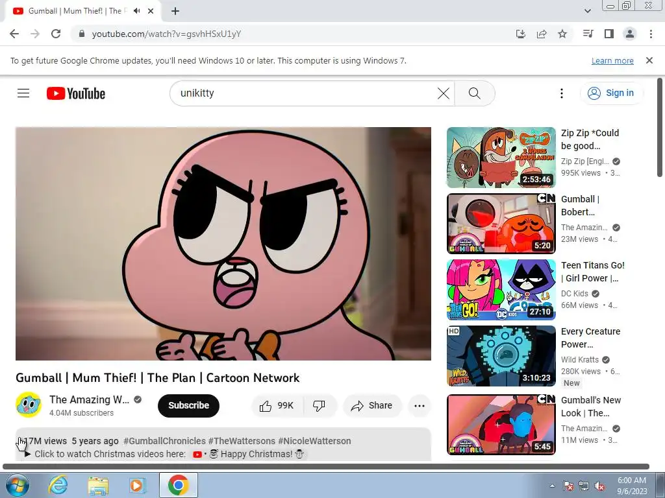Click the muted volume tray icon
The image size is (665, 498).
pos(599,486)
